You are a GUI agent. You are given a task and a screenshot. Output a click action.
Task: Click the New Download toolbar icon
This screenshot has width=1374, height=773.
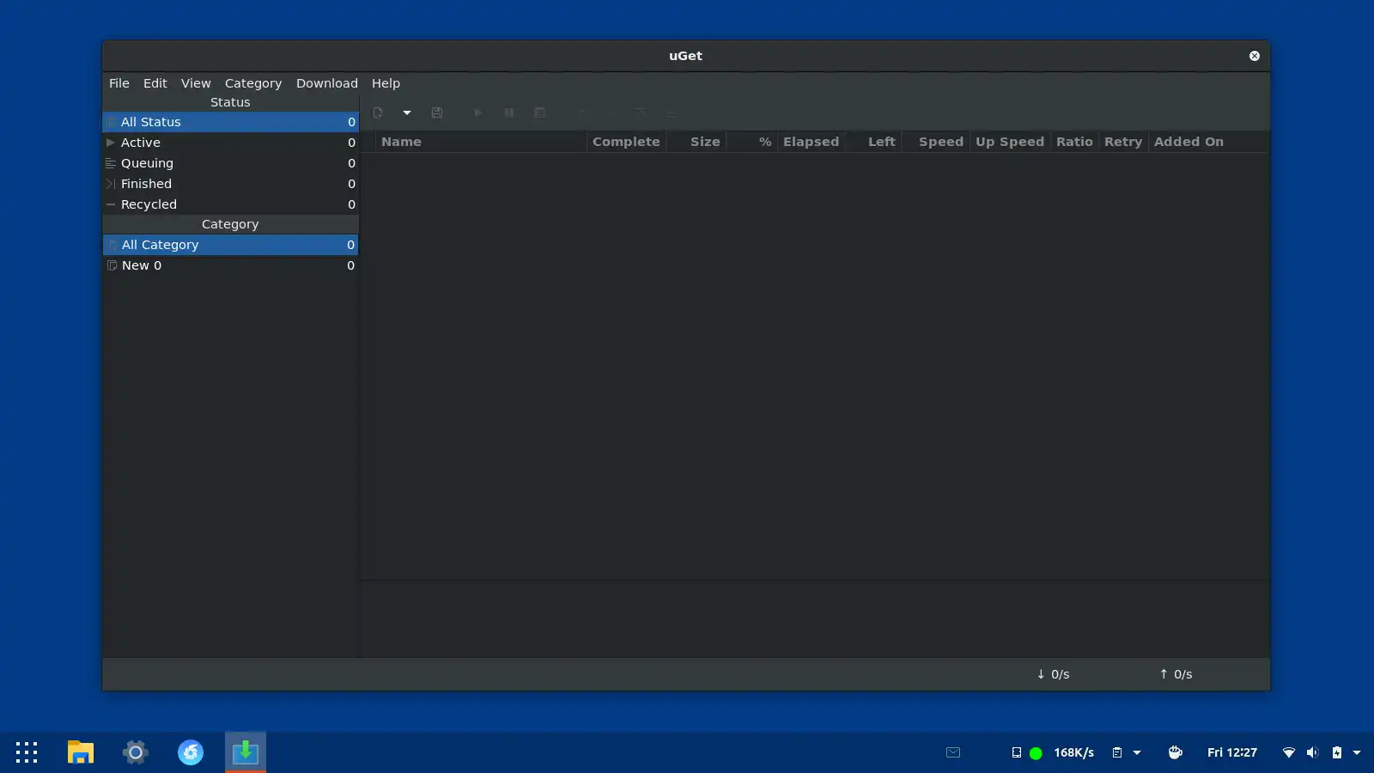[378, 113]
